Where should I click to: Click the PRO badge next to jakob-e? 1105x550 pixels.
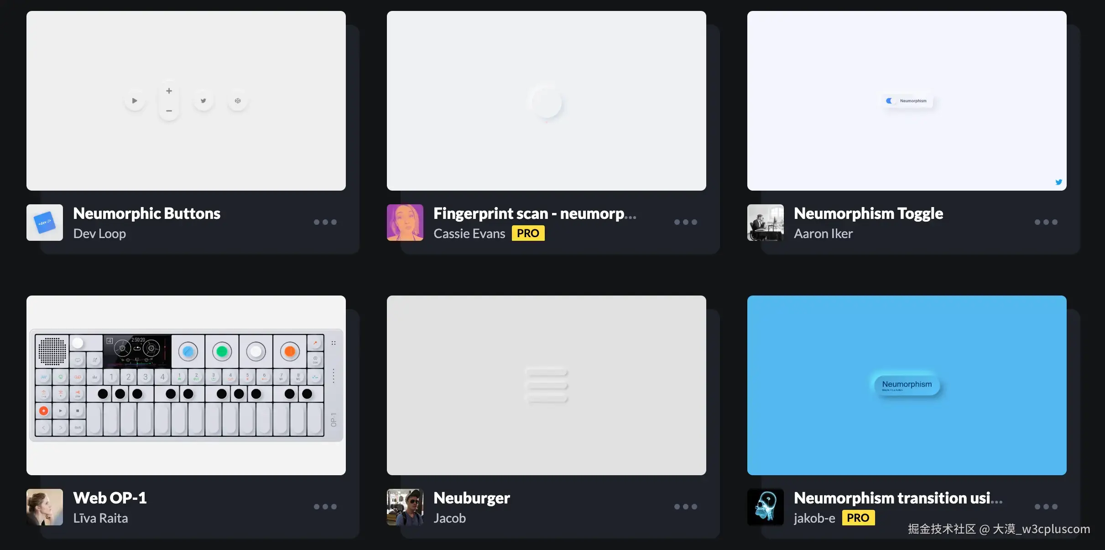pos(858,518)
